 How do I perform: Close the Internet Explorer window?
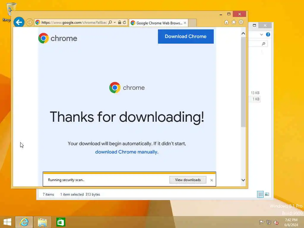(x=240, y=14)
